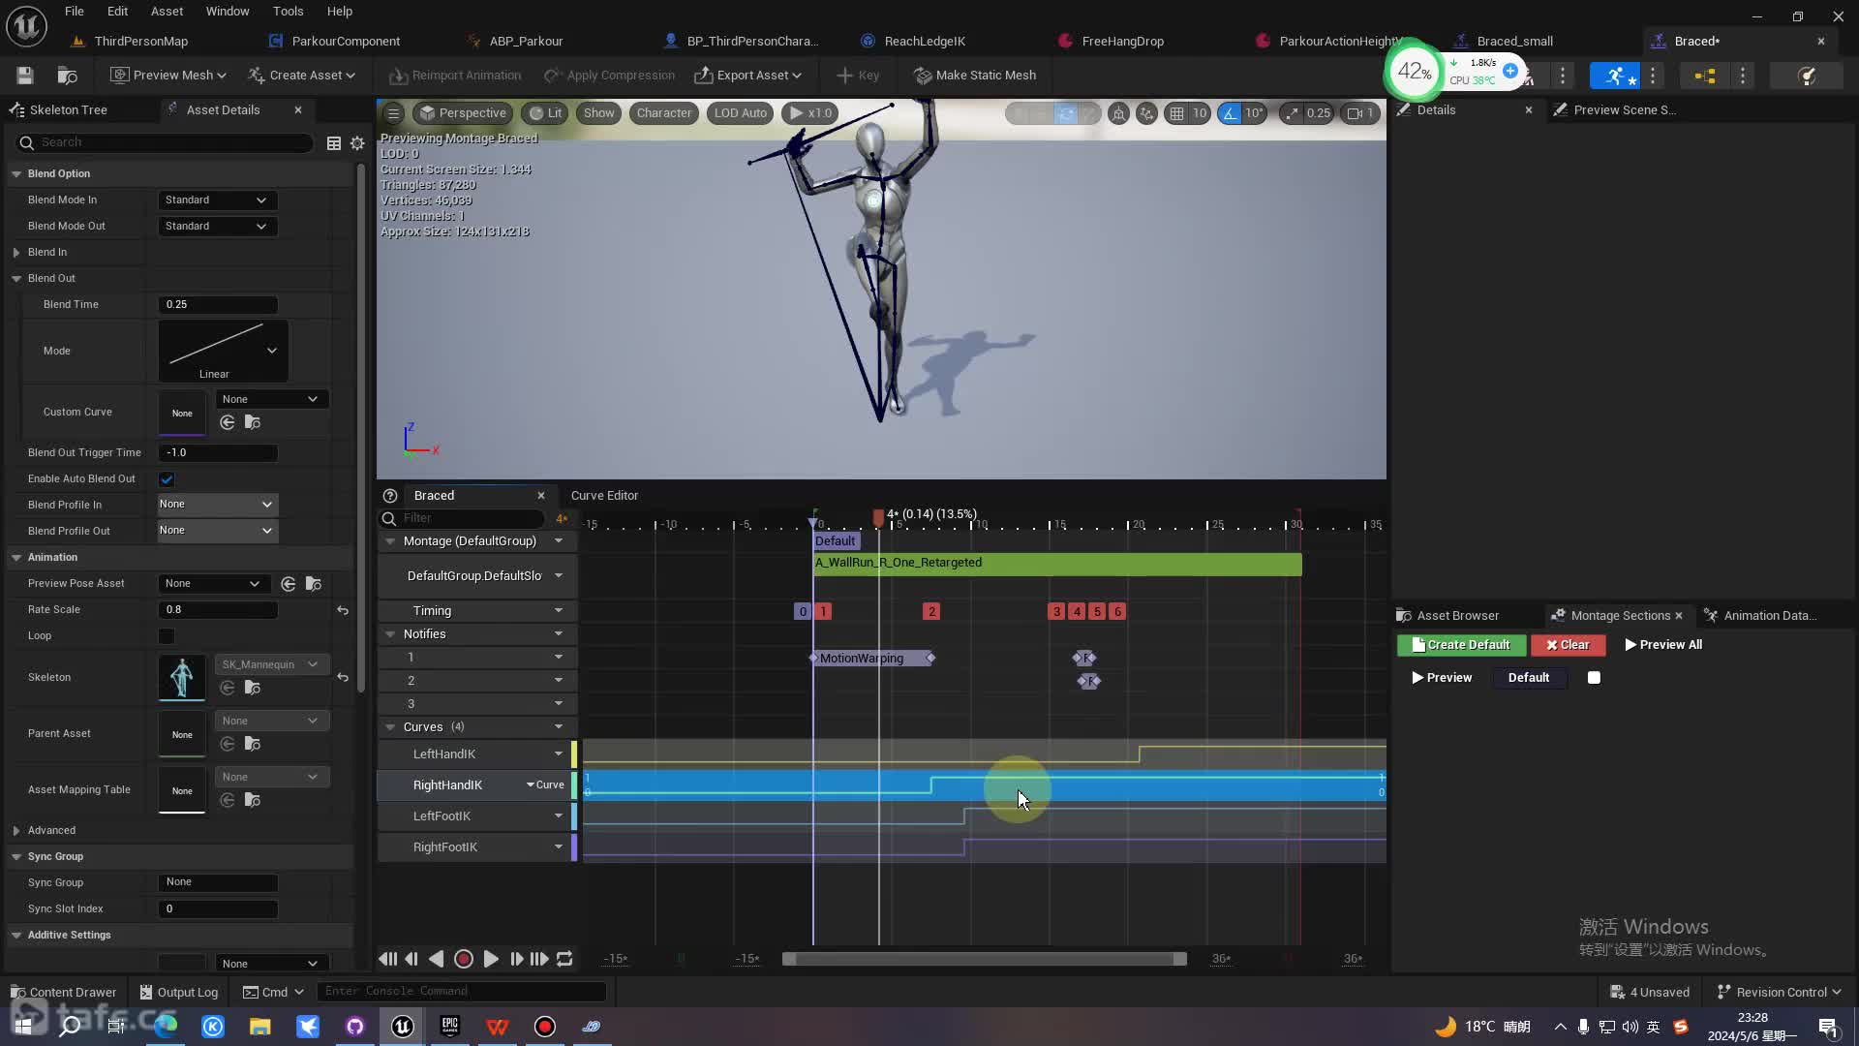Click Make Static Mesh
The image size is (1859, 1046).
tap(976, 76)
